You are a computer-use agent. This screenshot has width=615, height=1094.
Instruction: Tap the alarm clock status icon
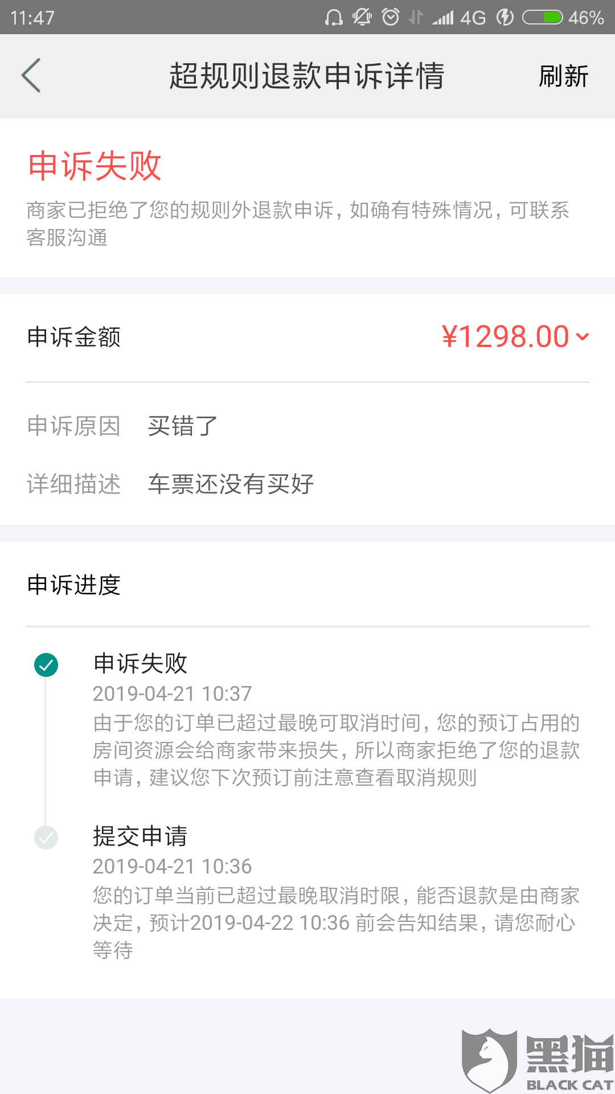391,18
